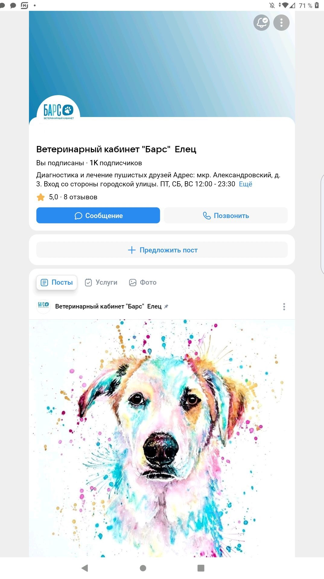Screen dimensions: 324x579
Task: Open the pinned post options menu
Action: coord(284,306)
